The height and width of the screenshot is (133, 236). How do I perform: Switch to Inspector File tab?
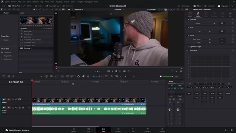pyautogui.click(x=230, y=14)
